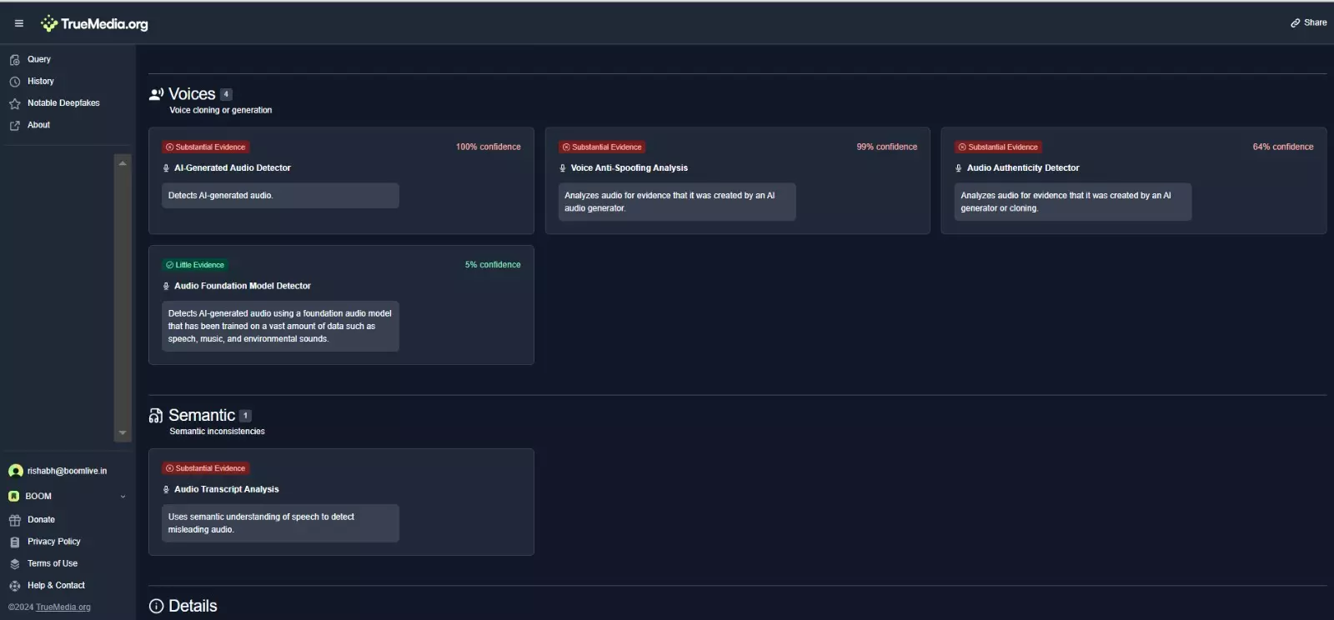
Task: Click the TrueMedia.org logo
Action: 95,24
